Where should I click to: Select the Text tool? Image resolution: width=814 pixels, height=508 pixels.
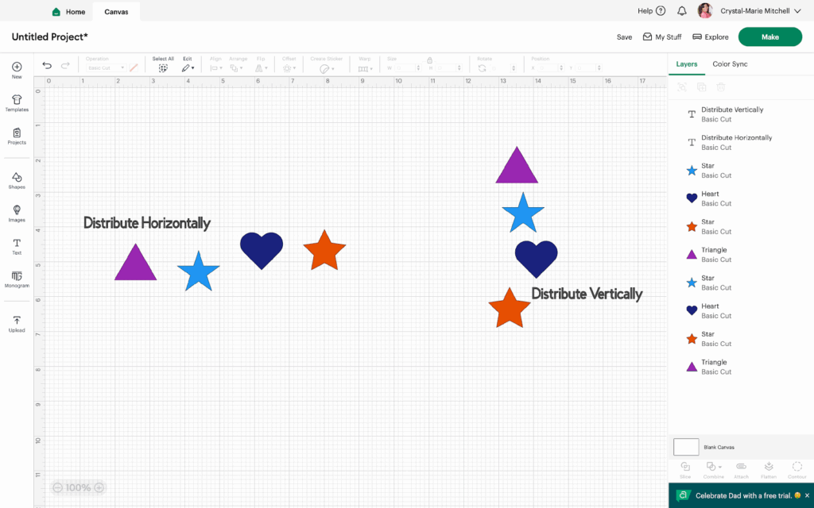click(17, 243)
